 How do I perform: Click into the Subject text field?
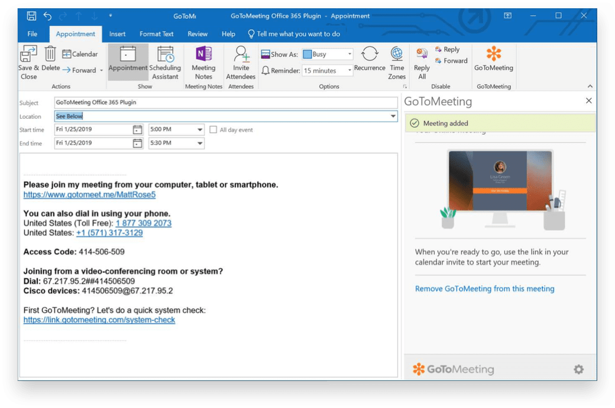[x=225, y=103]
